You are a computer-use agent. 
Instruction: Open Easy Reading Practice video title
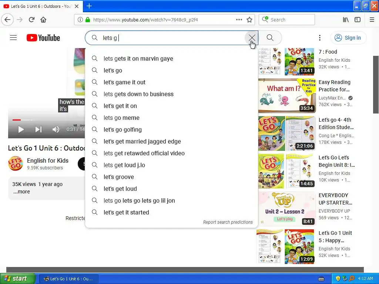pyautogui.click(x=334, y=86)
